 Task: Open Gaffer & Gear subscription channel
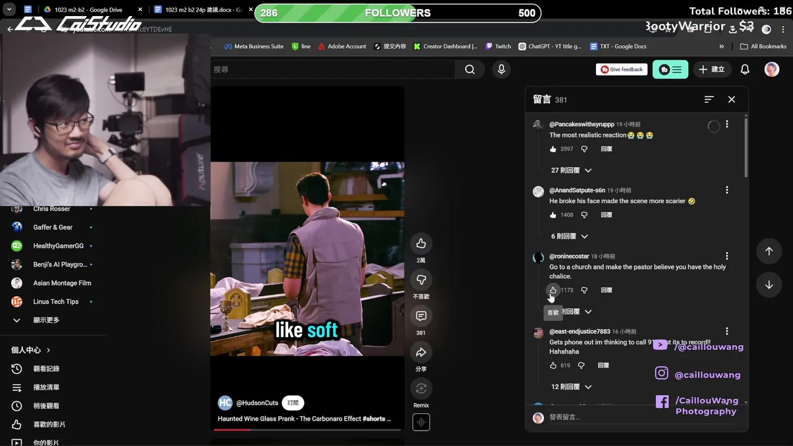click(53, 227)
